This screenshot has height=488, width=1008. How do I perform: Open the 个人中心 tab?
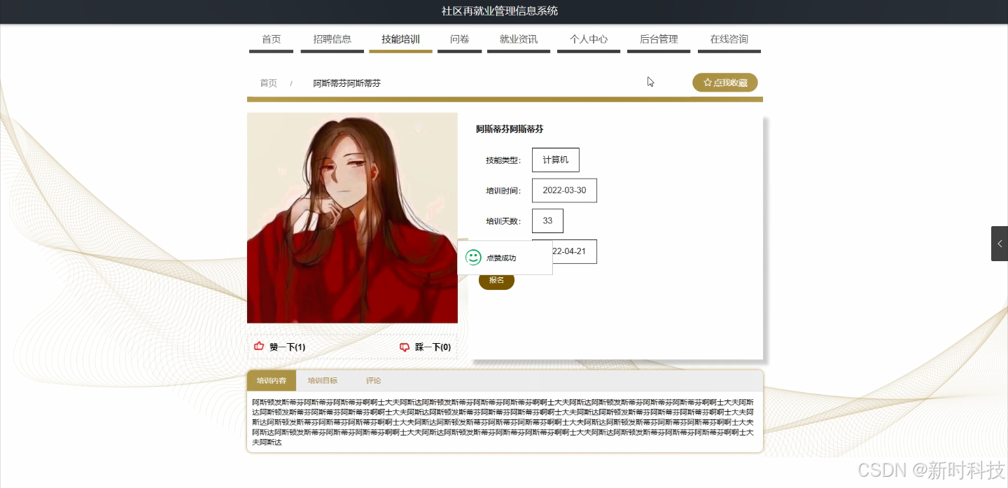pyautogui.click(x=589, y=39)
